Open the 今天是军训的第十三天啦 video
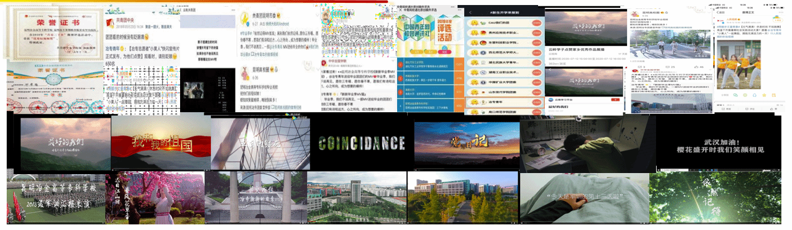This screenshot has width=792, height=230. (584, 198)
